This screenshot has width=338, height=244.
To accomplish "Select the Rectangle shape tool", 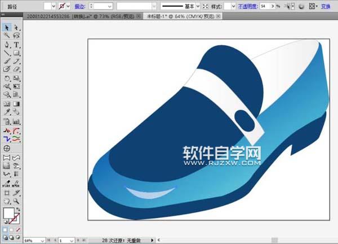I will point(16,53).
